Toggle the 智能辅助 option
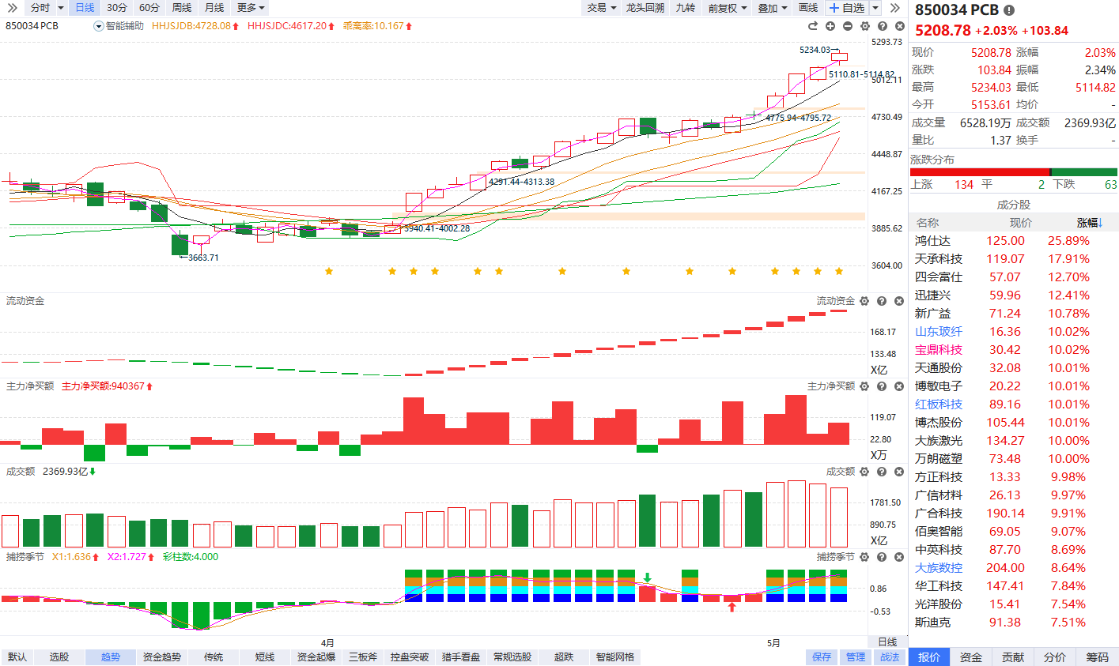This screenshot has width=1119, height=666. pos(119,26)
